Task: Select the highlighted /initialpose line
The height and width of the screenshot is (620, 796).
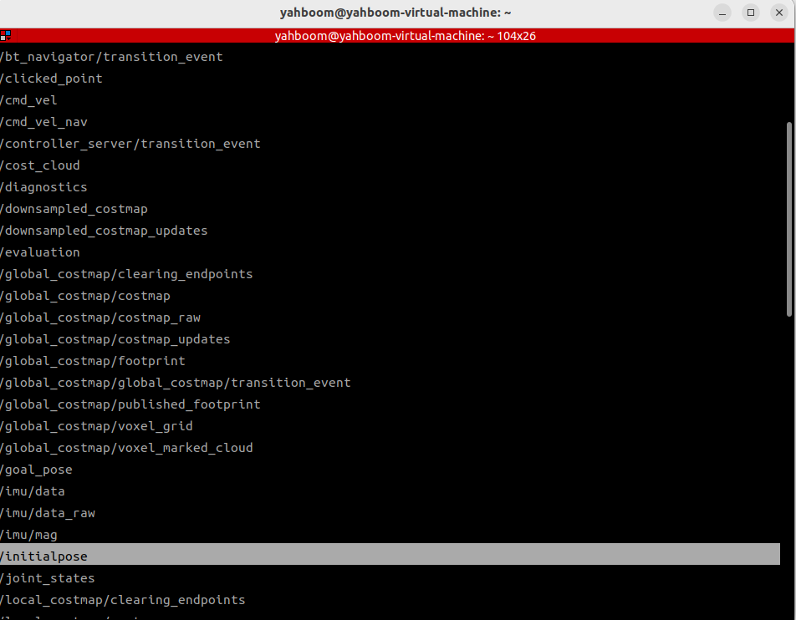Action: coord(44,556)
